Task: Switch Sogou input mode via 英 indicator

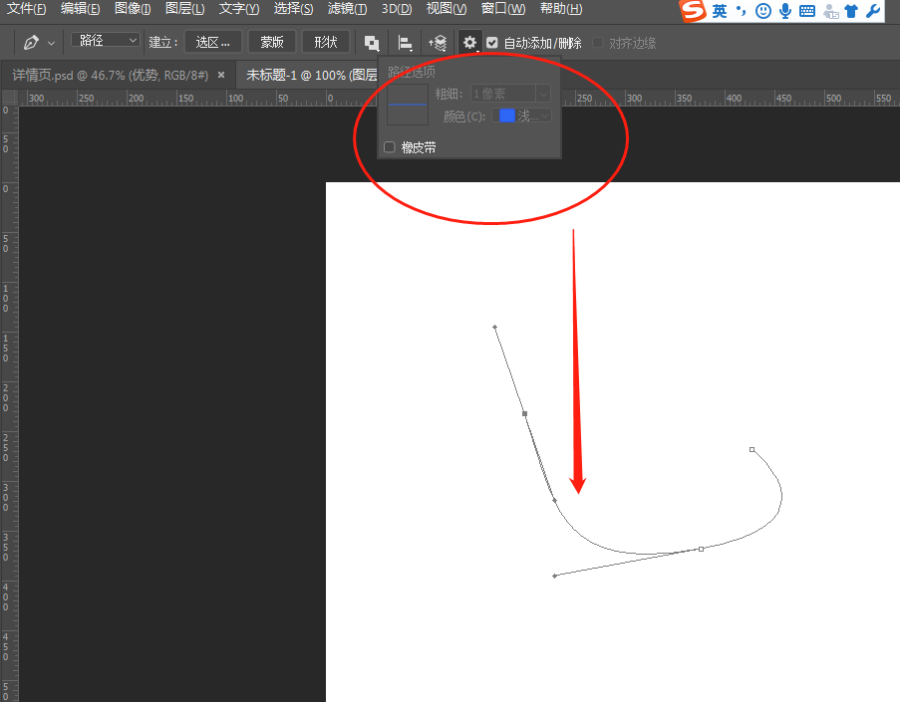Action: click(x=720, y=12)
